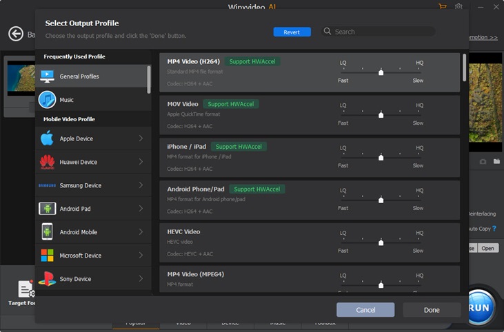Image resolution: width=504 pixels, height=332 pixels.
Task: Click Support HWAccel badge on MOV Video
Action: [x=231, y=104]
